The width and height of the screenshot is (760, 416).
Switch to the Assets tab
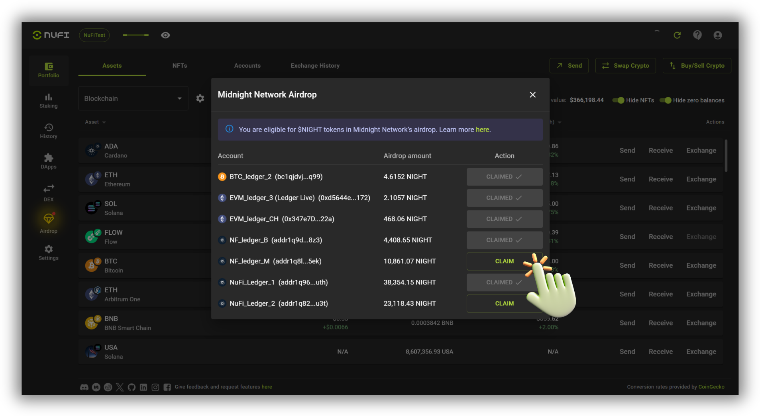(112, 66)
